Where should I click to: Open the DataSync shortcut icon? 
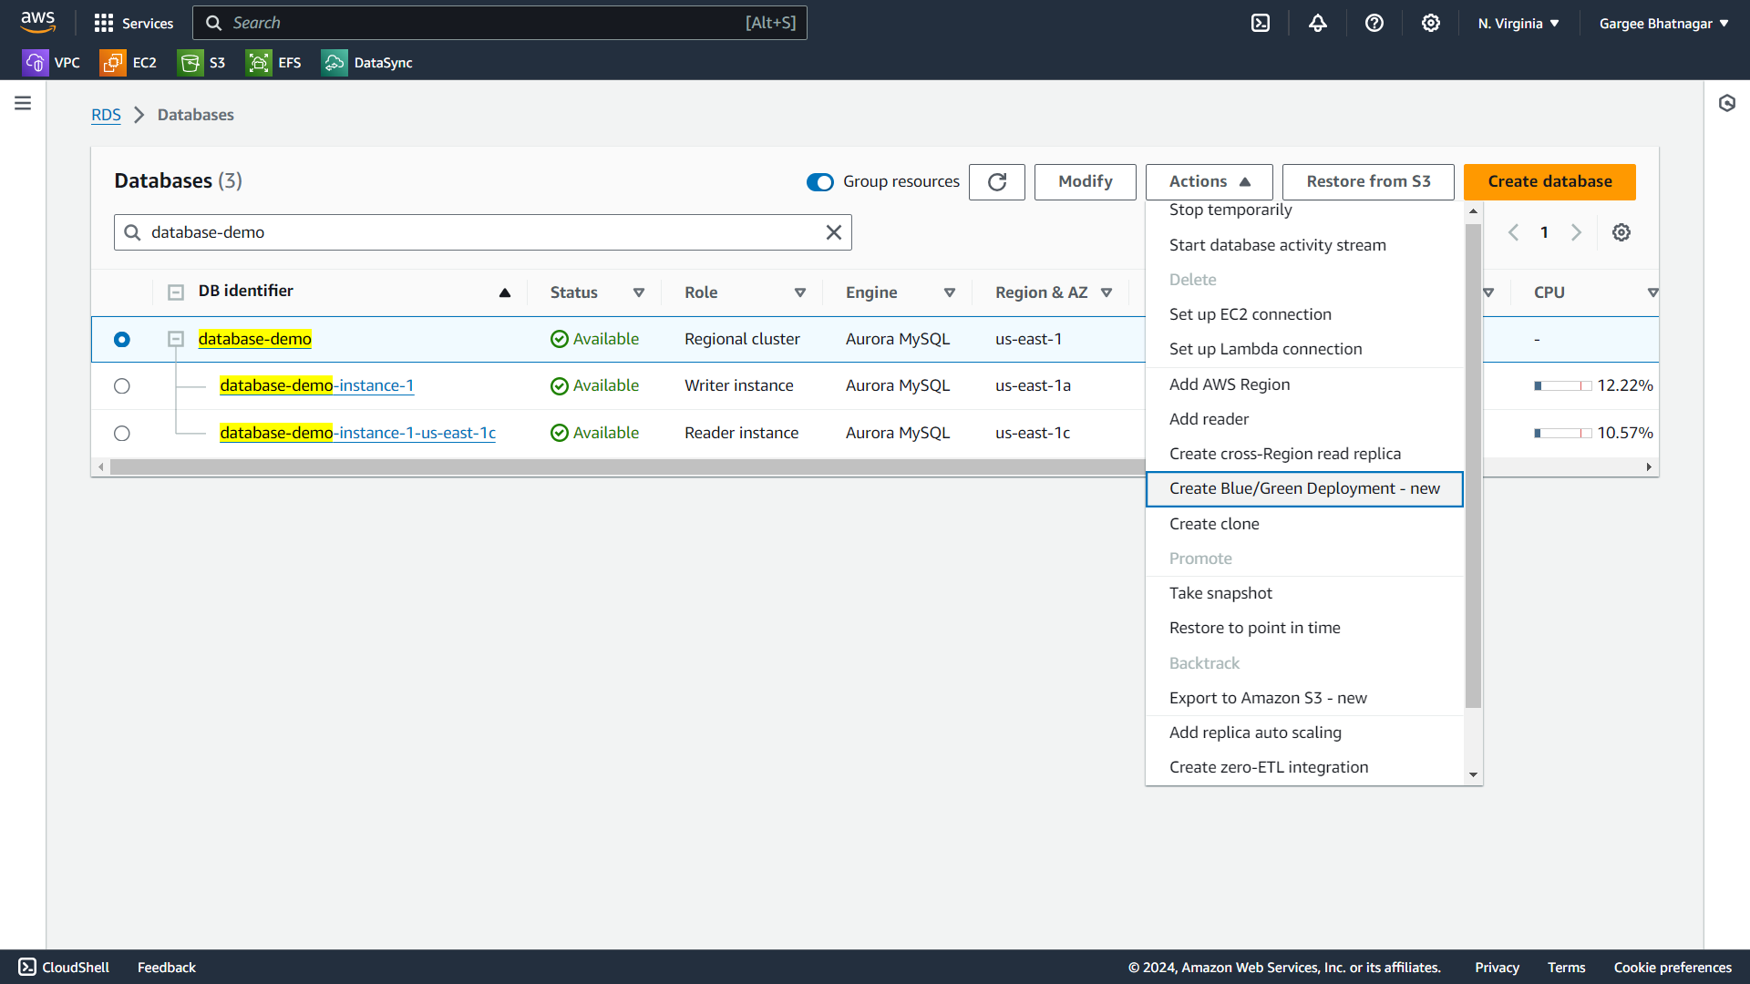(x=335, y=63)
